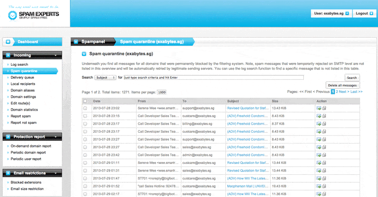Click the Search button

point(352,77)
